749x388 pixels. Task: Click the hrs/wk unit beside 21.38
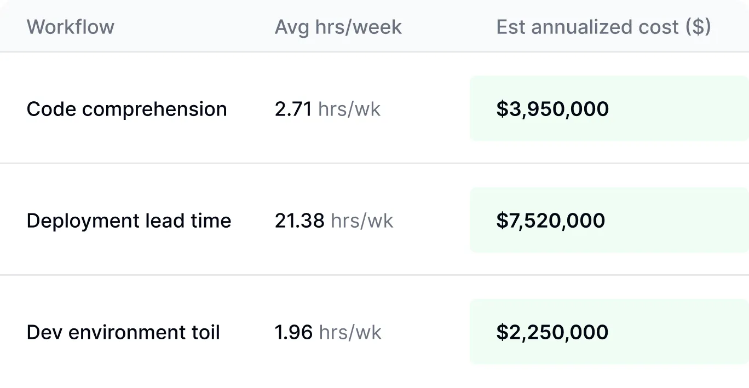(x=362, y=221)
